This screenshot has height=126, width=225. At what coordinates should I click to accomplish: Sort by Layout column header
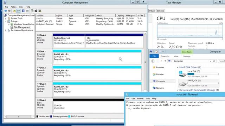61,15
